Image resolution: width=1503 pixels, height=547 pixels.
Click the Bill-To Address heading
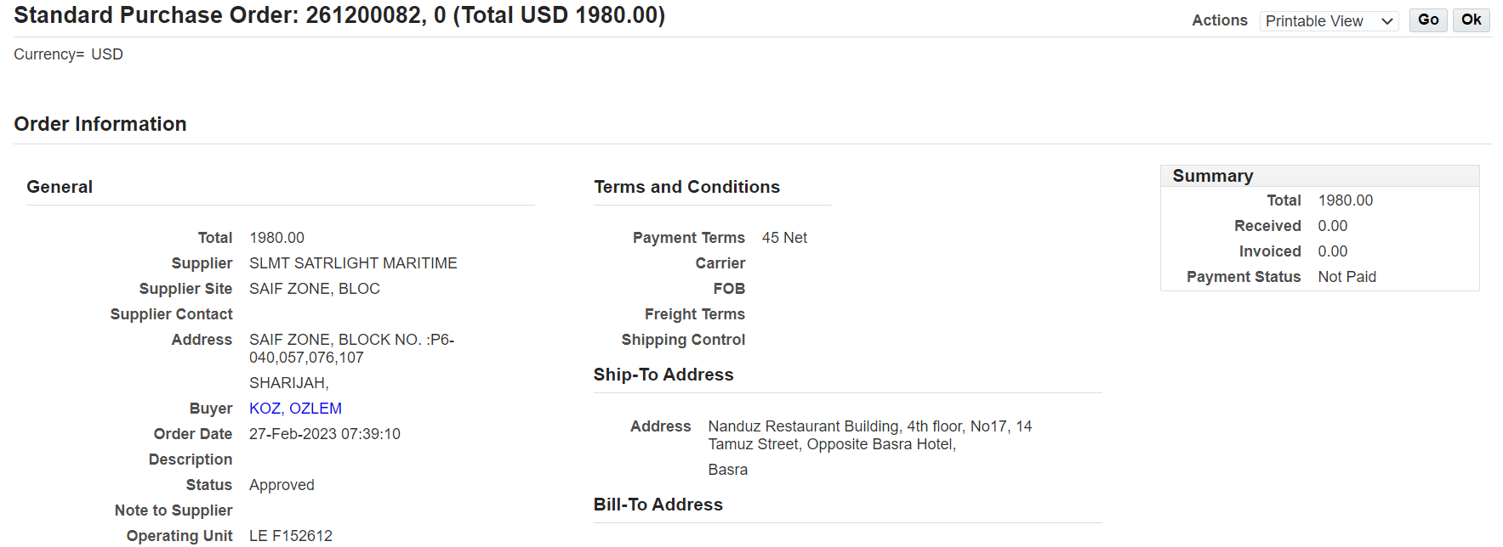pos(658,505)
